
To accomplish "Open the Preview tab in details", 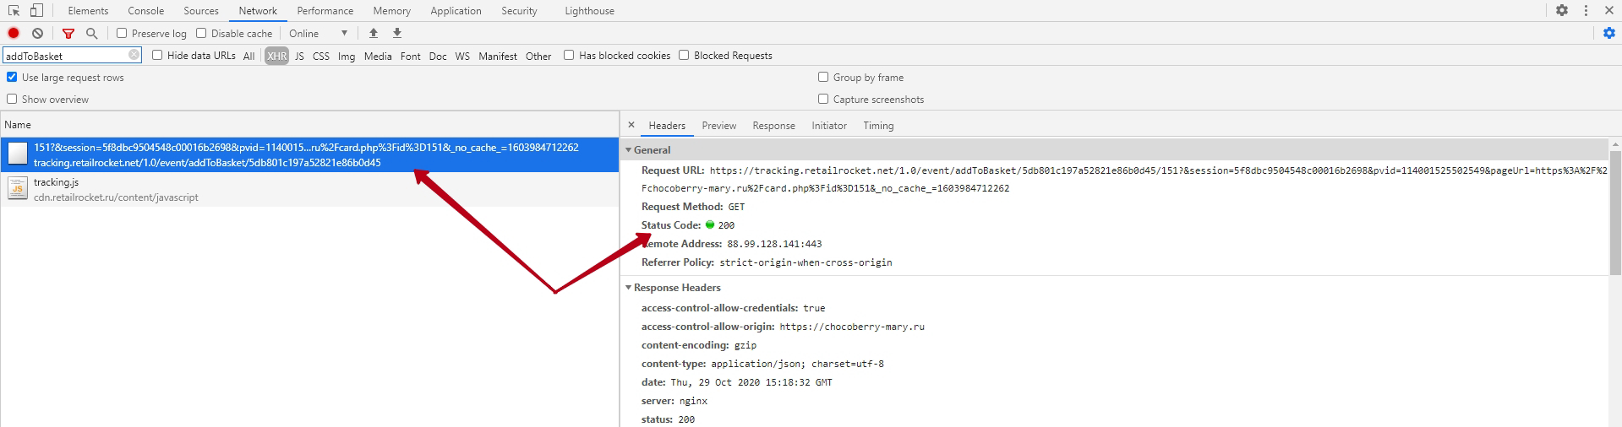I will (x=718, y=126).
